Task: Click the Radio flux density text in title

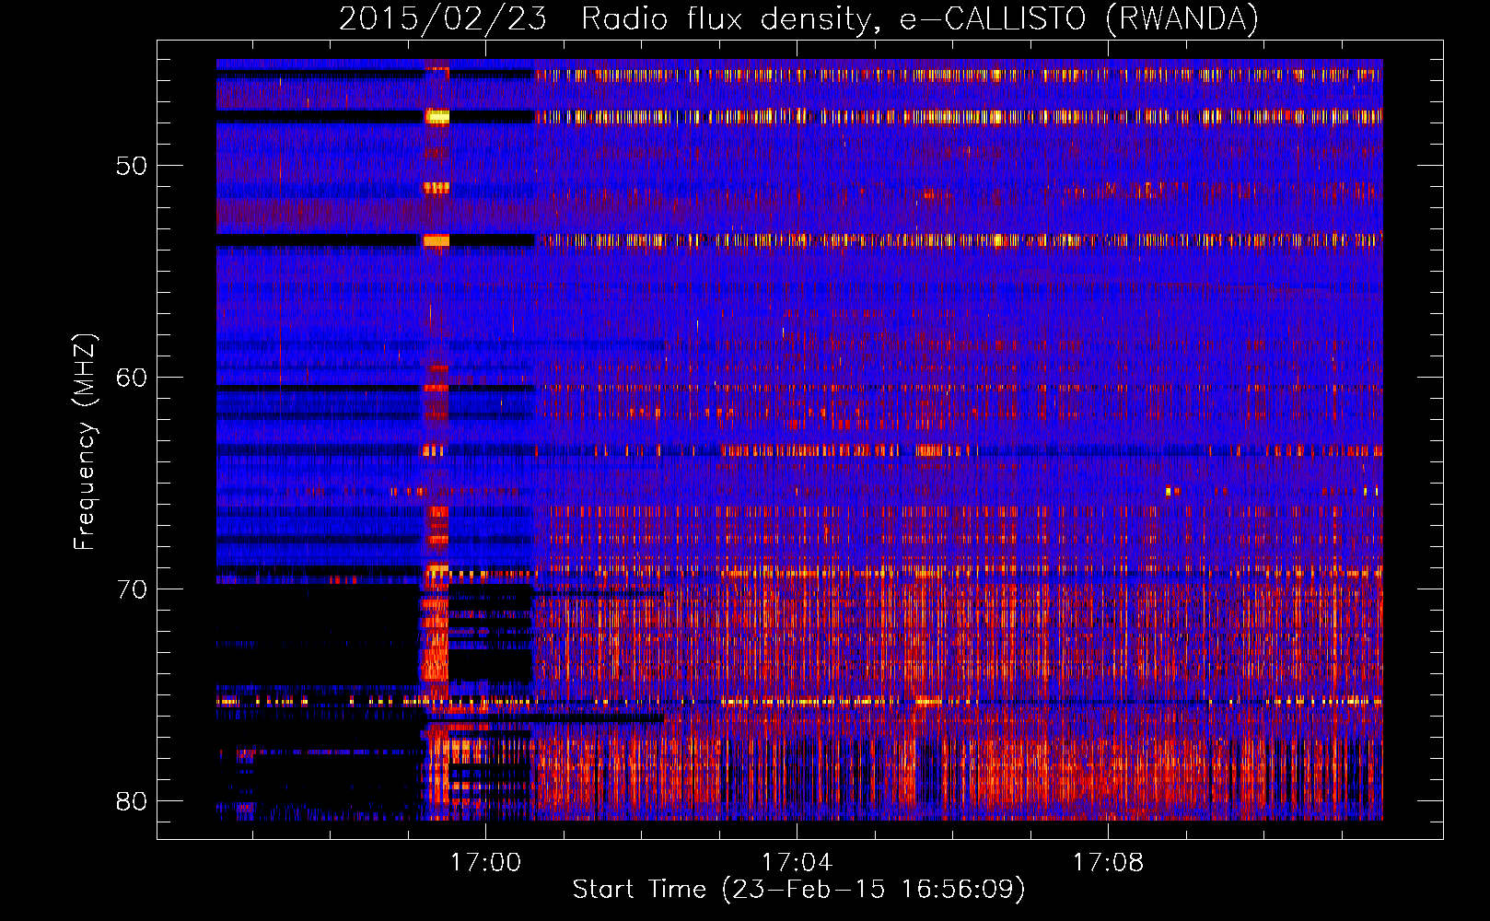Action: click(x=724, y=19)
